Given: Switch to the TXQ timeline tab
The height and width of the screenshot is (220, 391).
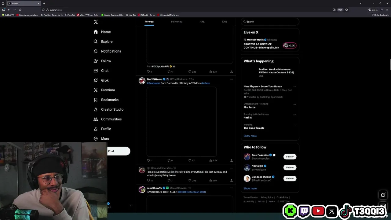Looking at the screenshot, I should coord(225,22).
